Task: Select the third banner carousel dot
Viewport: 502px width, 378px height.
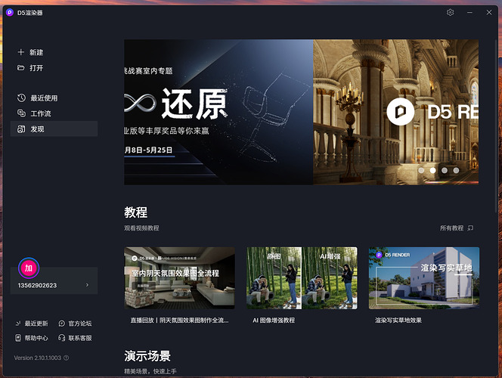Action: pos(445,171)
